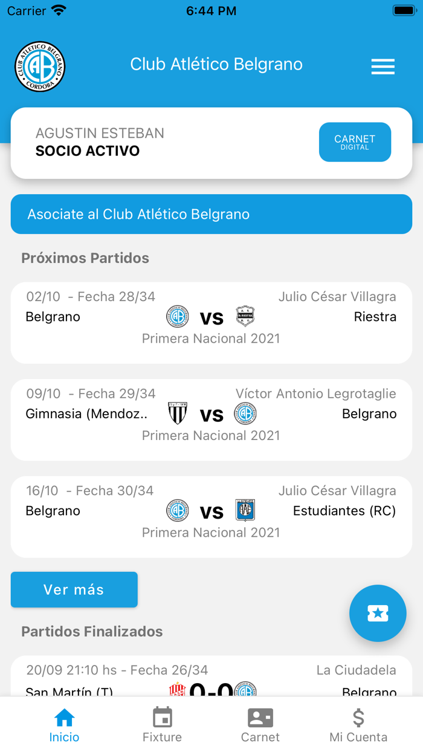Open the hamburger menu
The height and width of the screenshot is (752, 423).
pyautogui.click(x=383, y=66)
